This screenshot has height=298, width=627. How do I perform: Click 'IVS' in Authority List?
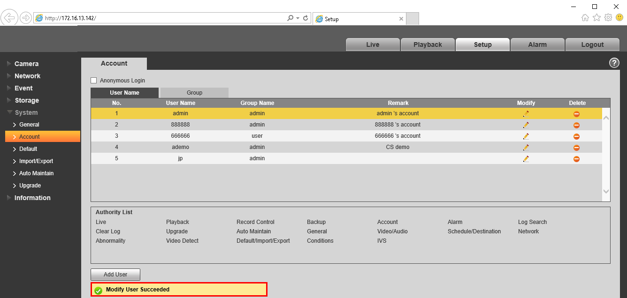(382, 241)
